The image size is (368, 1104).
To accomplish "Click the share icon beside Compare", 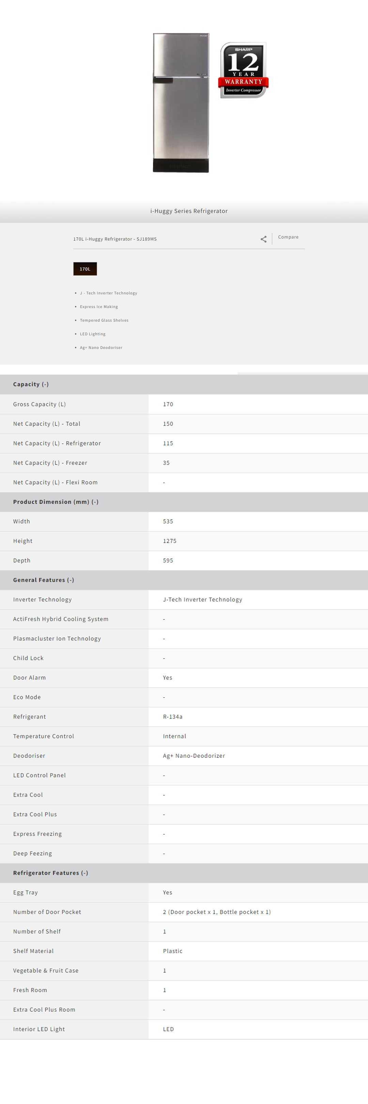I will pos(263,239).
